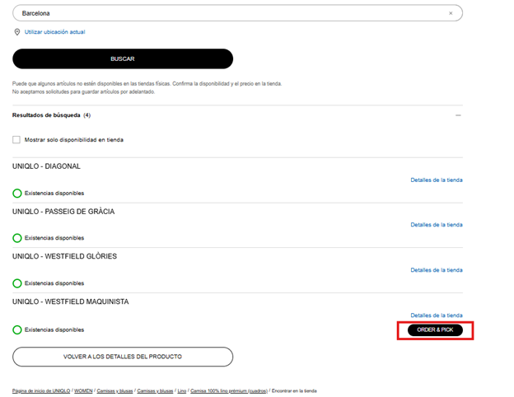Click the UNIQLO - WESTFIELD MAQUINISTA store name

tap(71, 301)
